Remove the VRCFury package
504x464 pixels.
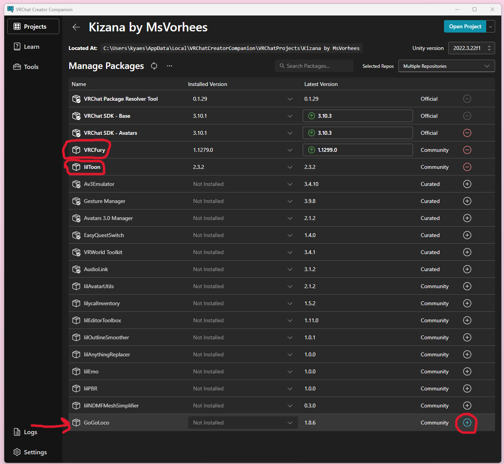467,150
